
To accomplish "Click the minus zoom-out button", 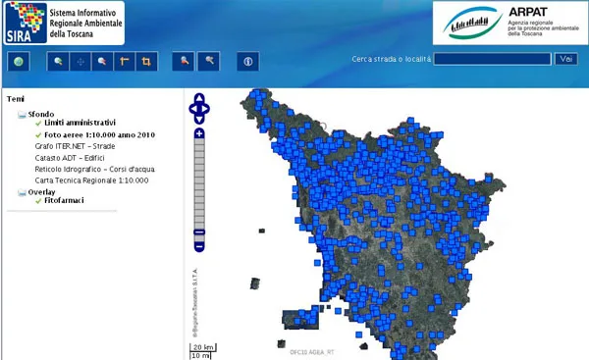I will pos(199,247).
